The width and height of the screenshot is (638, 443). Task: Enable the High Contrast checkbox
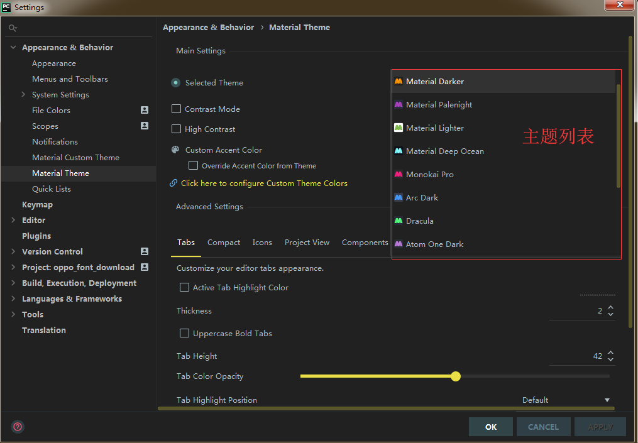(176, 129)
